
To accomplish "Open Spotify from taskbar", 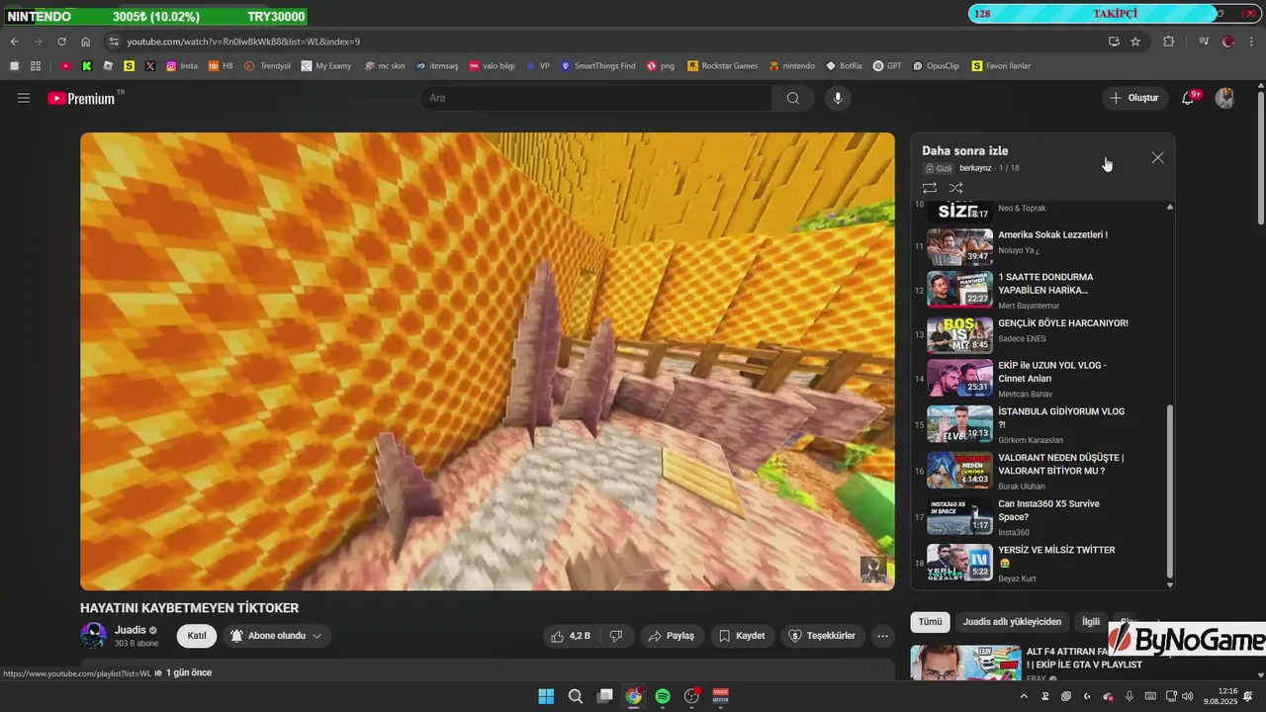I will click(x=663, y=696).
